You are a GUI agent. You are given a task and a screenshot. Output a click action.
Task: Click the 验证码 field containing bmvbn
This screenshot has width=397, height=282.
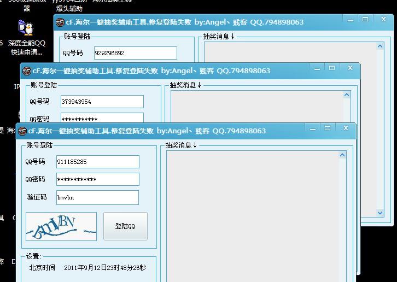(x=97, y=197)
